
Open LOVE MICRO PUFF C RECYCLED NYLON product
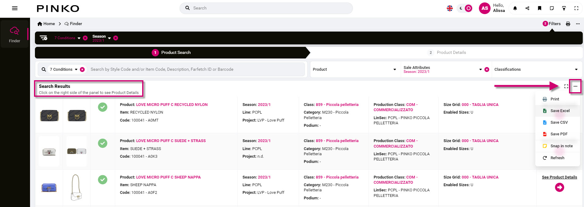(172, 105)
